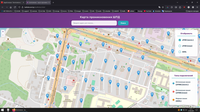Enable the ADSL layer checkbox
Screen dimensions: 200x112
pyautogui.click(x=180, y=52)
